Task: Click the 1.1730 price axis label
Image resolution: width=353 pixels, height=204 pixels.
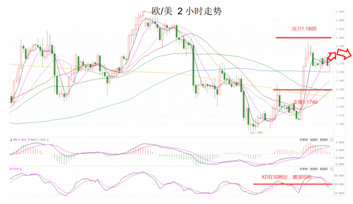Action: click(x=340, y=98)
